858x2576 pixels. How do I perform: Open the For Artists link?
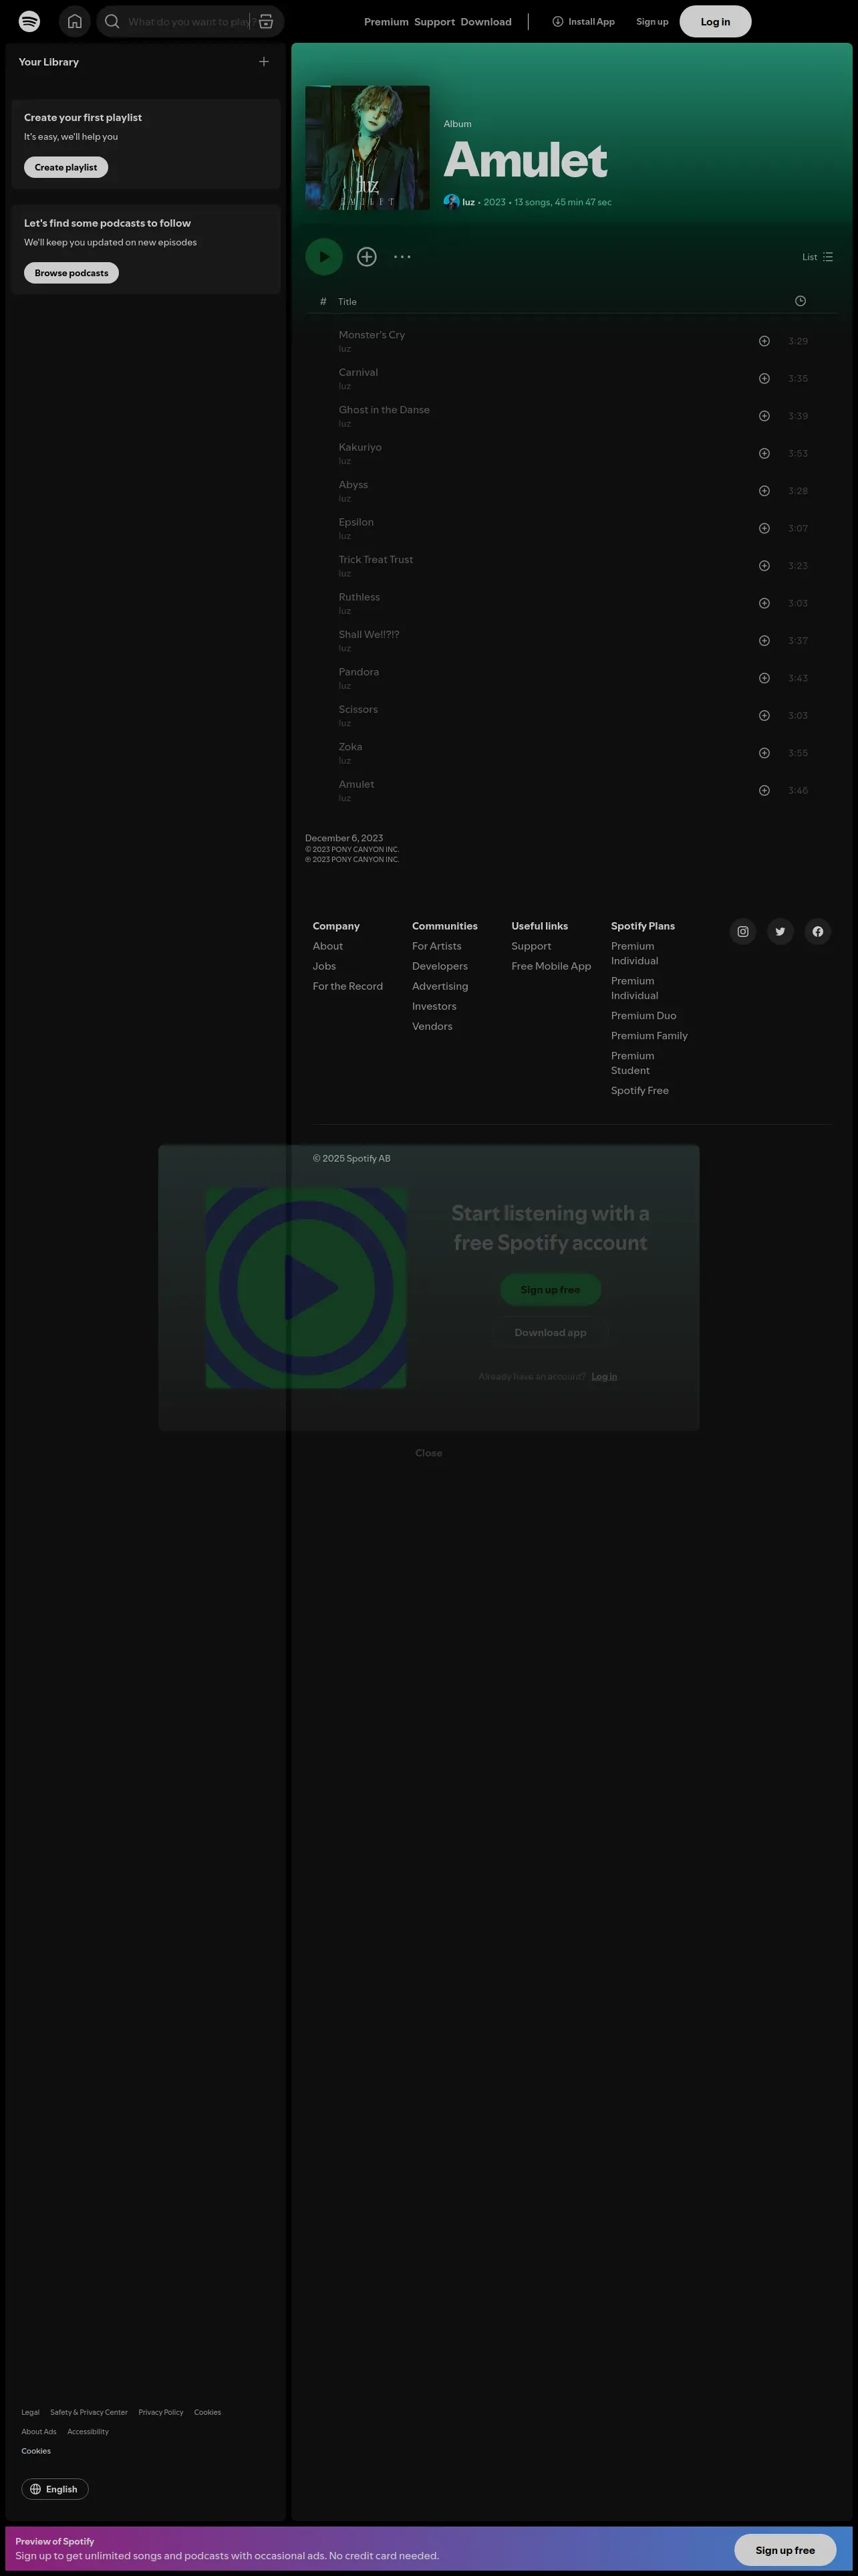(436, 946)
